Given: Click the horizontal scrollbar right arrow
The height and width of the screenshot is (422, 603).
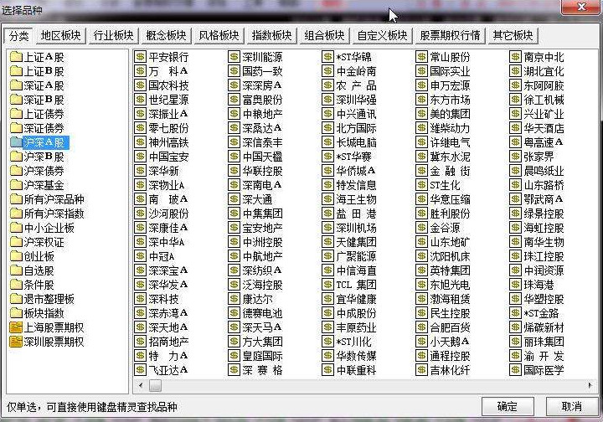Looking at the screenshot, I should [590, 384].
